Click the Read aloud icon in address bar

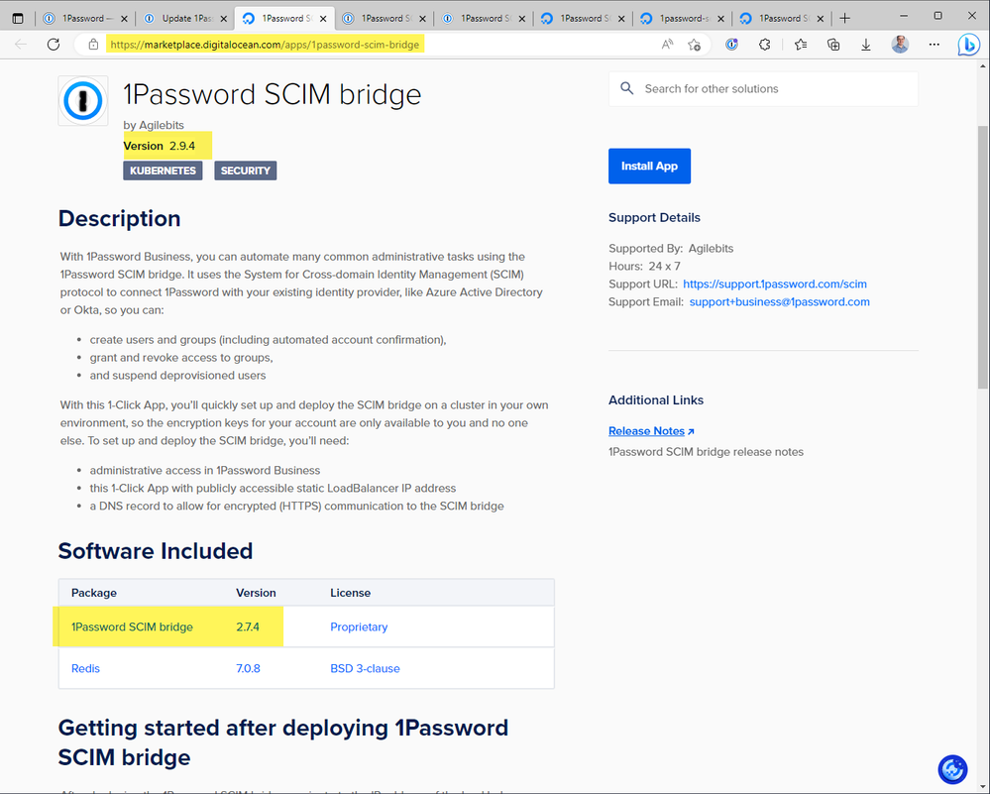tap(668, 45)
